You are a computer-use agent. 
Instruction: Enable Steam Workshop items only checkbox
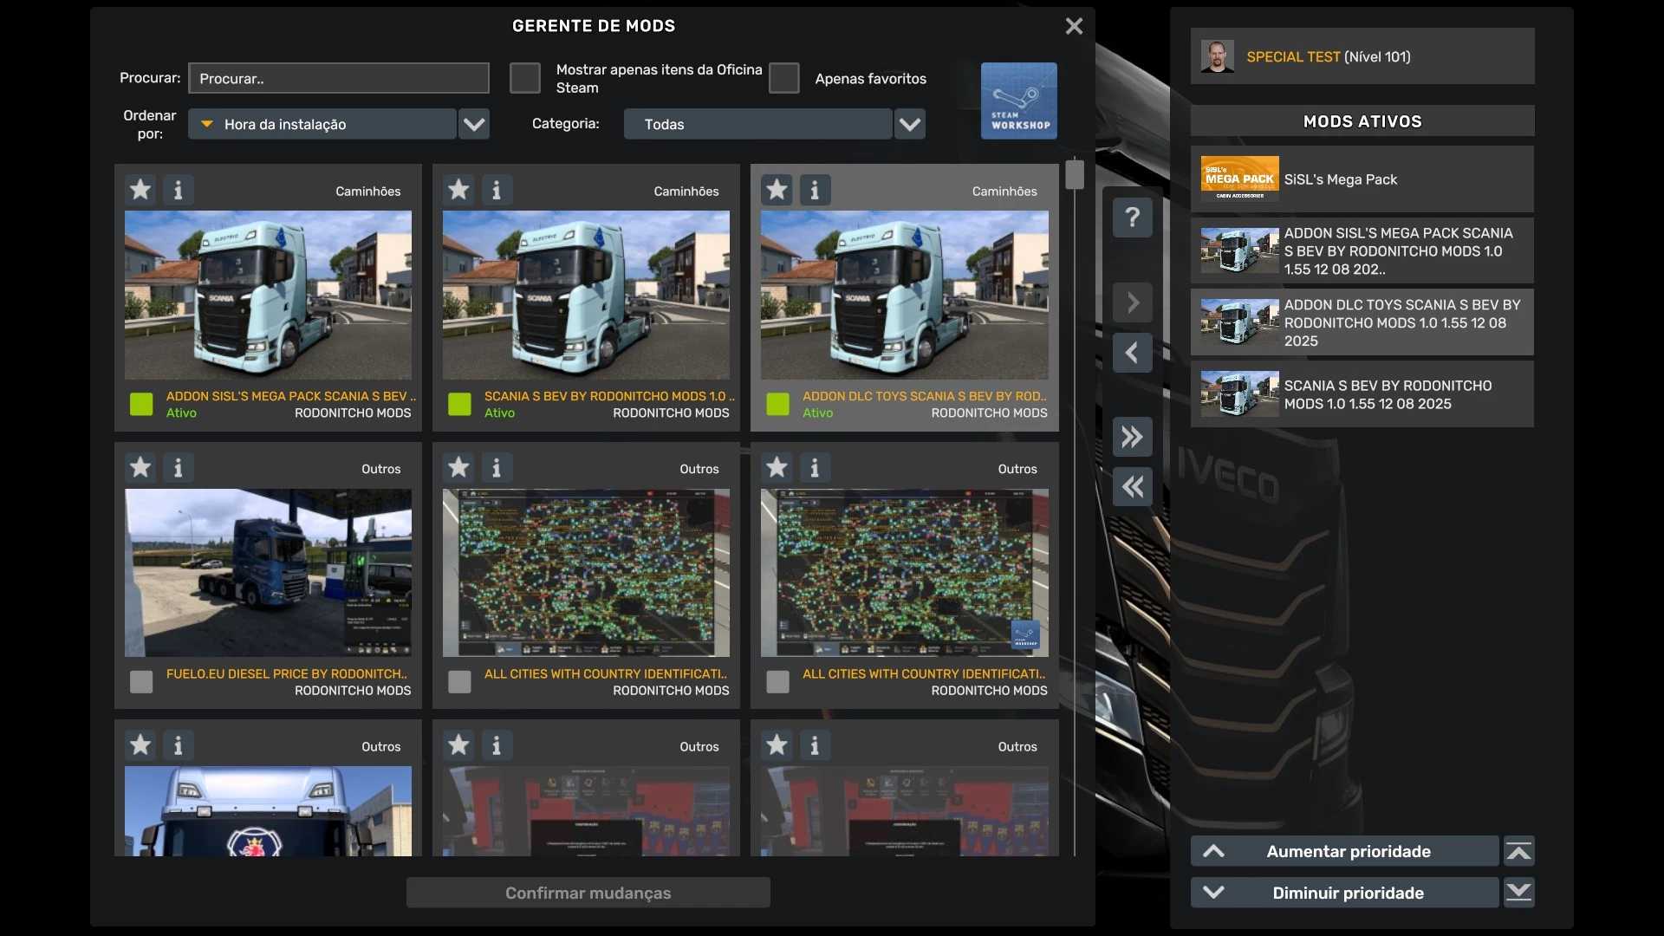[x=524, y=78]
